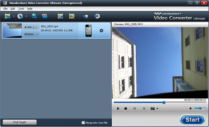Click the Find Target button

point(20,122)
